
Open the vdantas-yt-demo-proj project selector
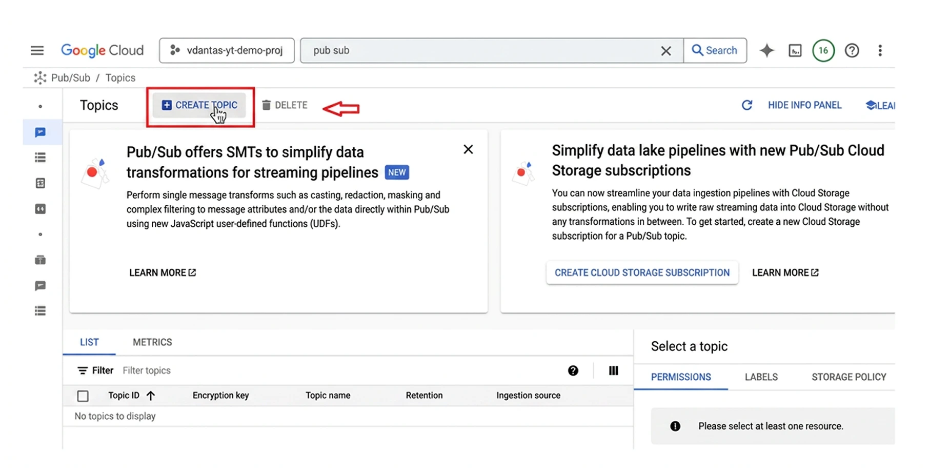pyautogui.click(x=227, y=50)
